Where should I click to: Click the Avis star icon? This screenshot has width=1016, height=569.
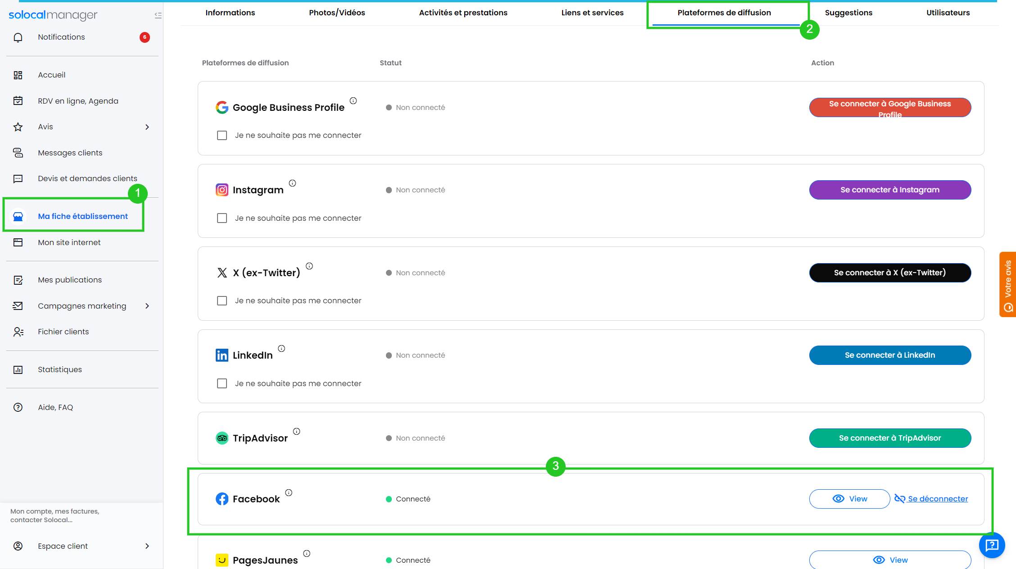pyautogui.click(x=18, y=127)
